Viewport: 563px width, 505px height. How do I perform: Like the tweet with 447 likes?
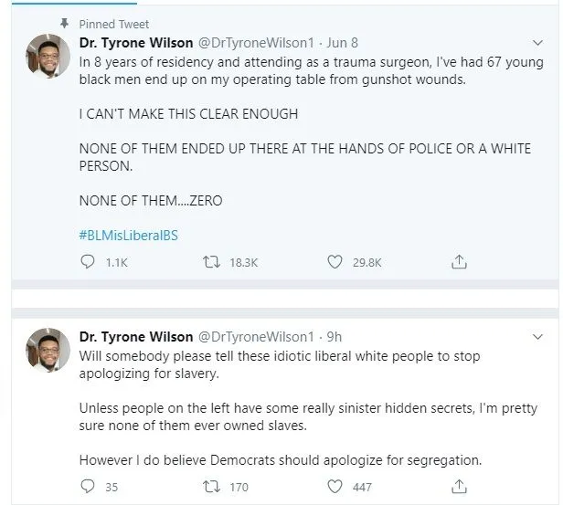click(335, 487)
